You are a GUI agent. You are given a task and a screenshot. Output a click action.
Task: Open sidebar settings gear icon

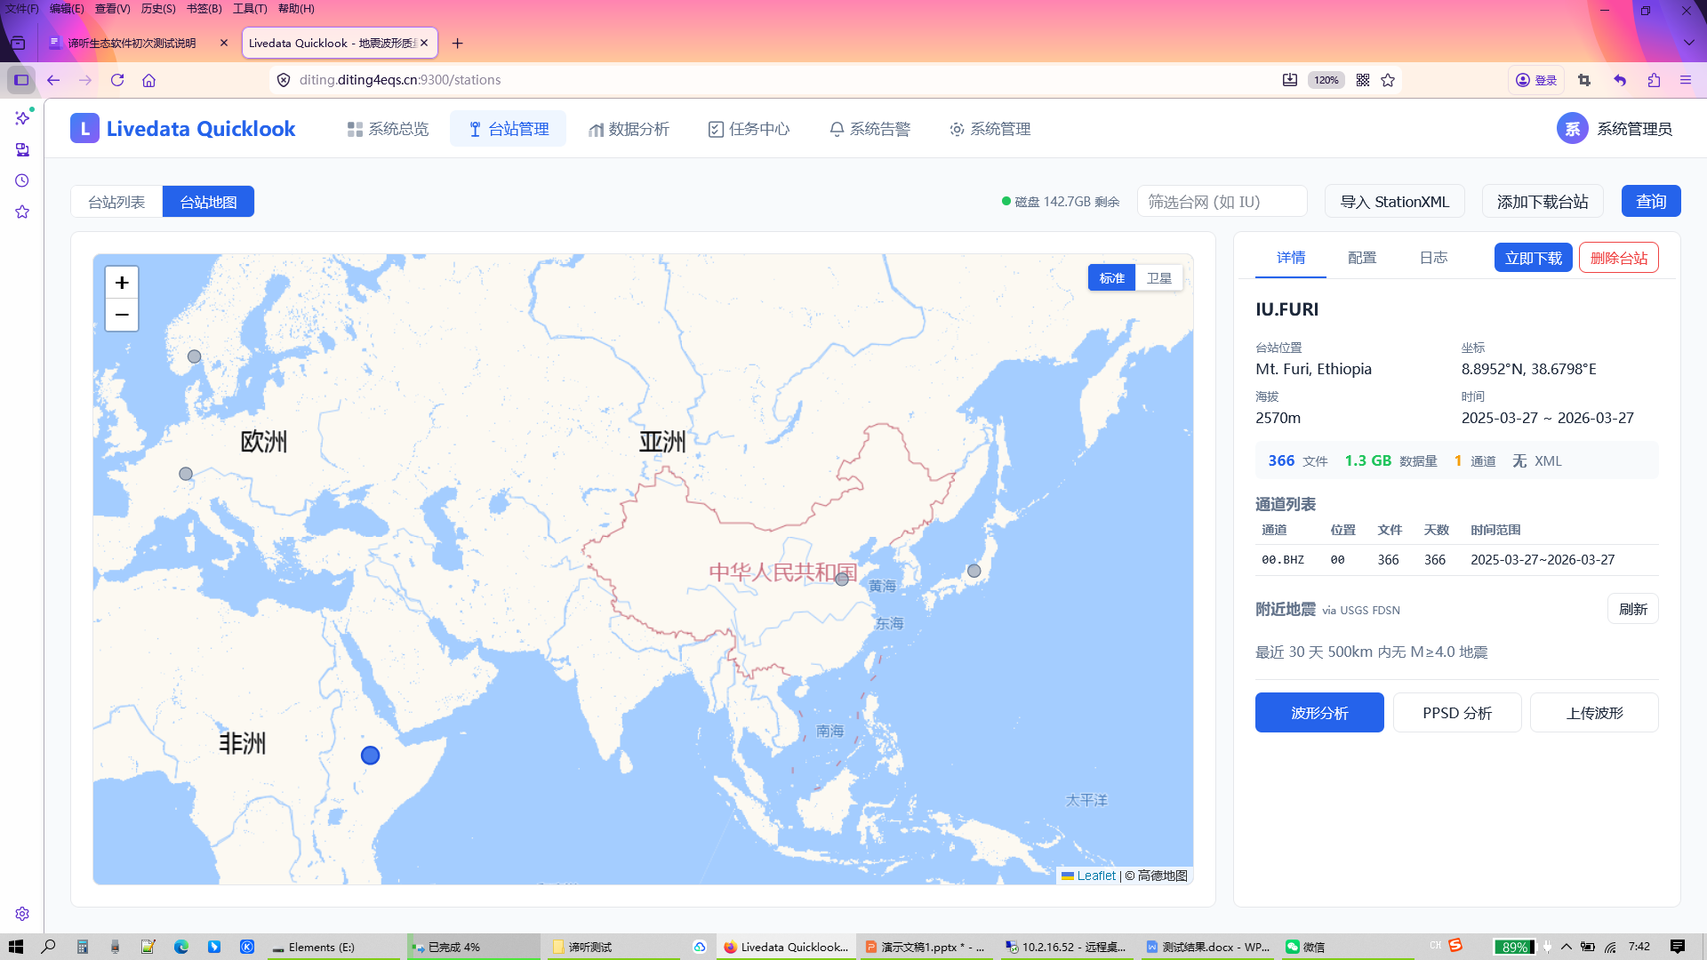[22, 914]
